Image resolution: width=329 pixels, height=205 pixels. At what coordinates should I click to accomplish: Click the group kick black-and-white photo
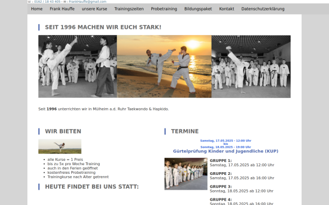[251, 66]
